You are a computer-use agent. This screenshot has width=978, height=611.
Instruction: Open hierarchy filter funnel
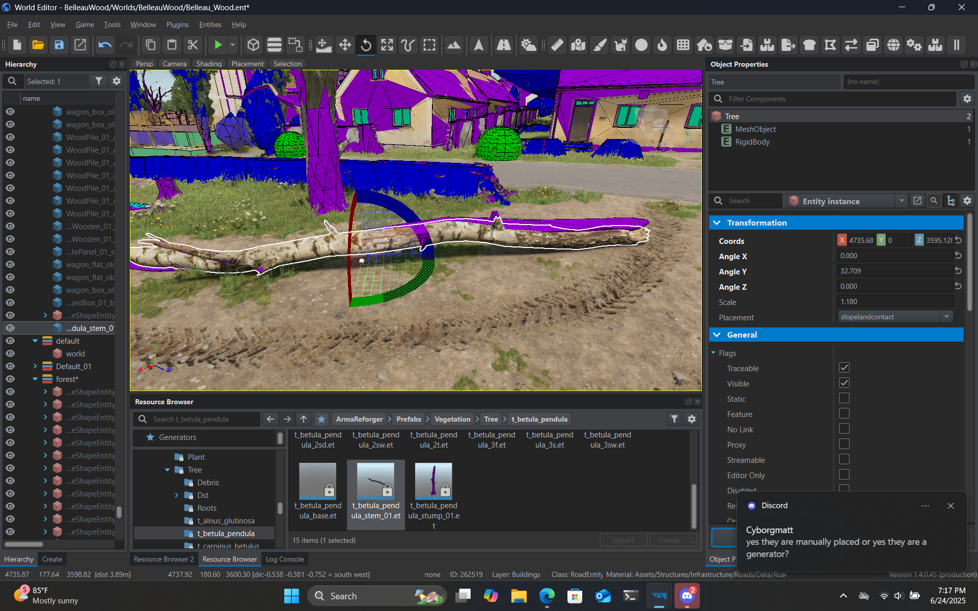[99, 81]
